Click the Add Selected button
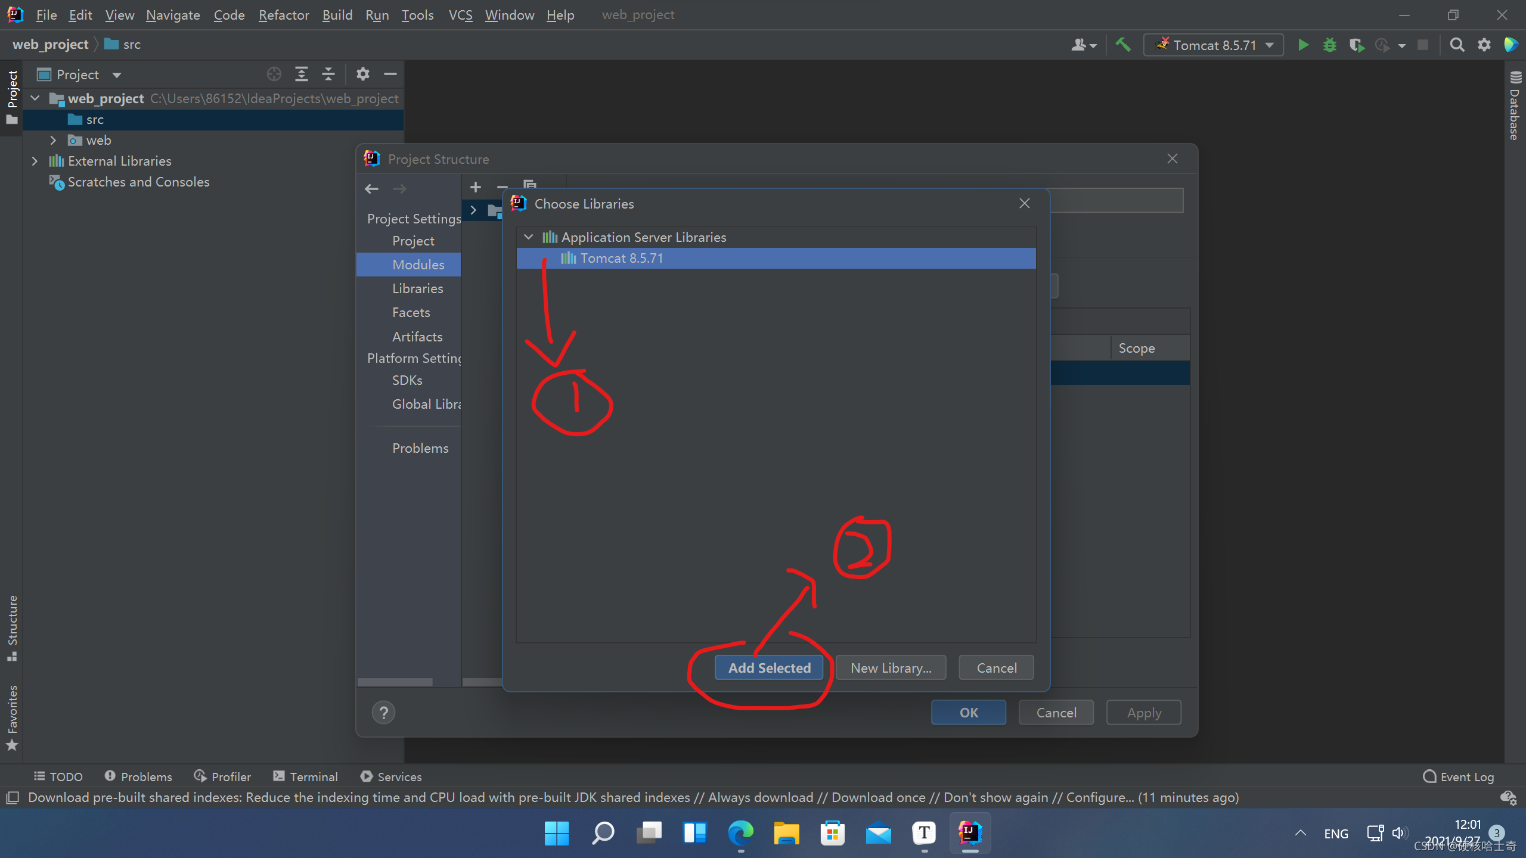The image size is (1526, 858). (768, 667)
